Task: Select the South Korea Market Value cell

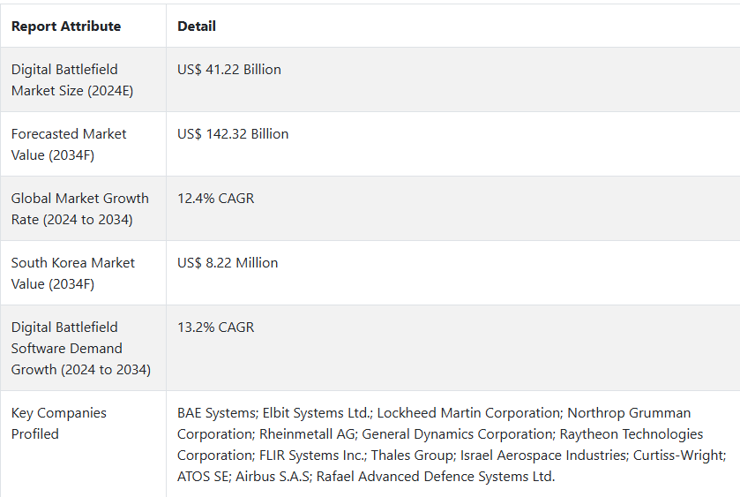Action: pos(73,273)
